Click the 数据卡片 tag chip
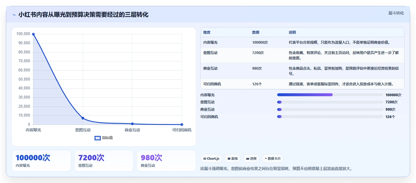Image resolution: width=416 pixels, height=183 pixels. (x=273, y=159)
